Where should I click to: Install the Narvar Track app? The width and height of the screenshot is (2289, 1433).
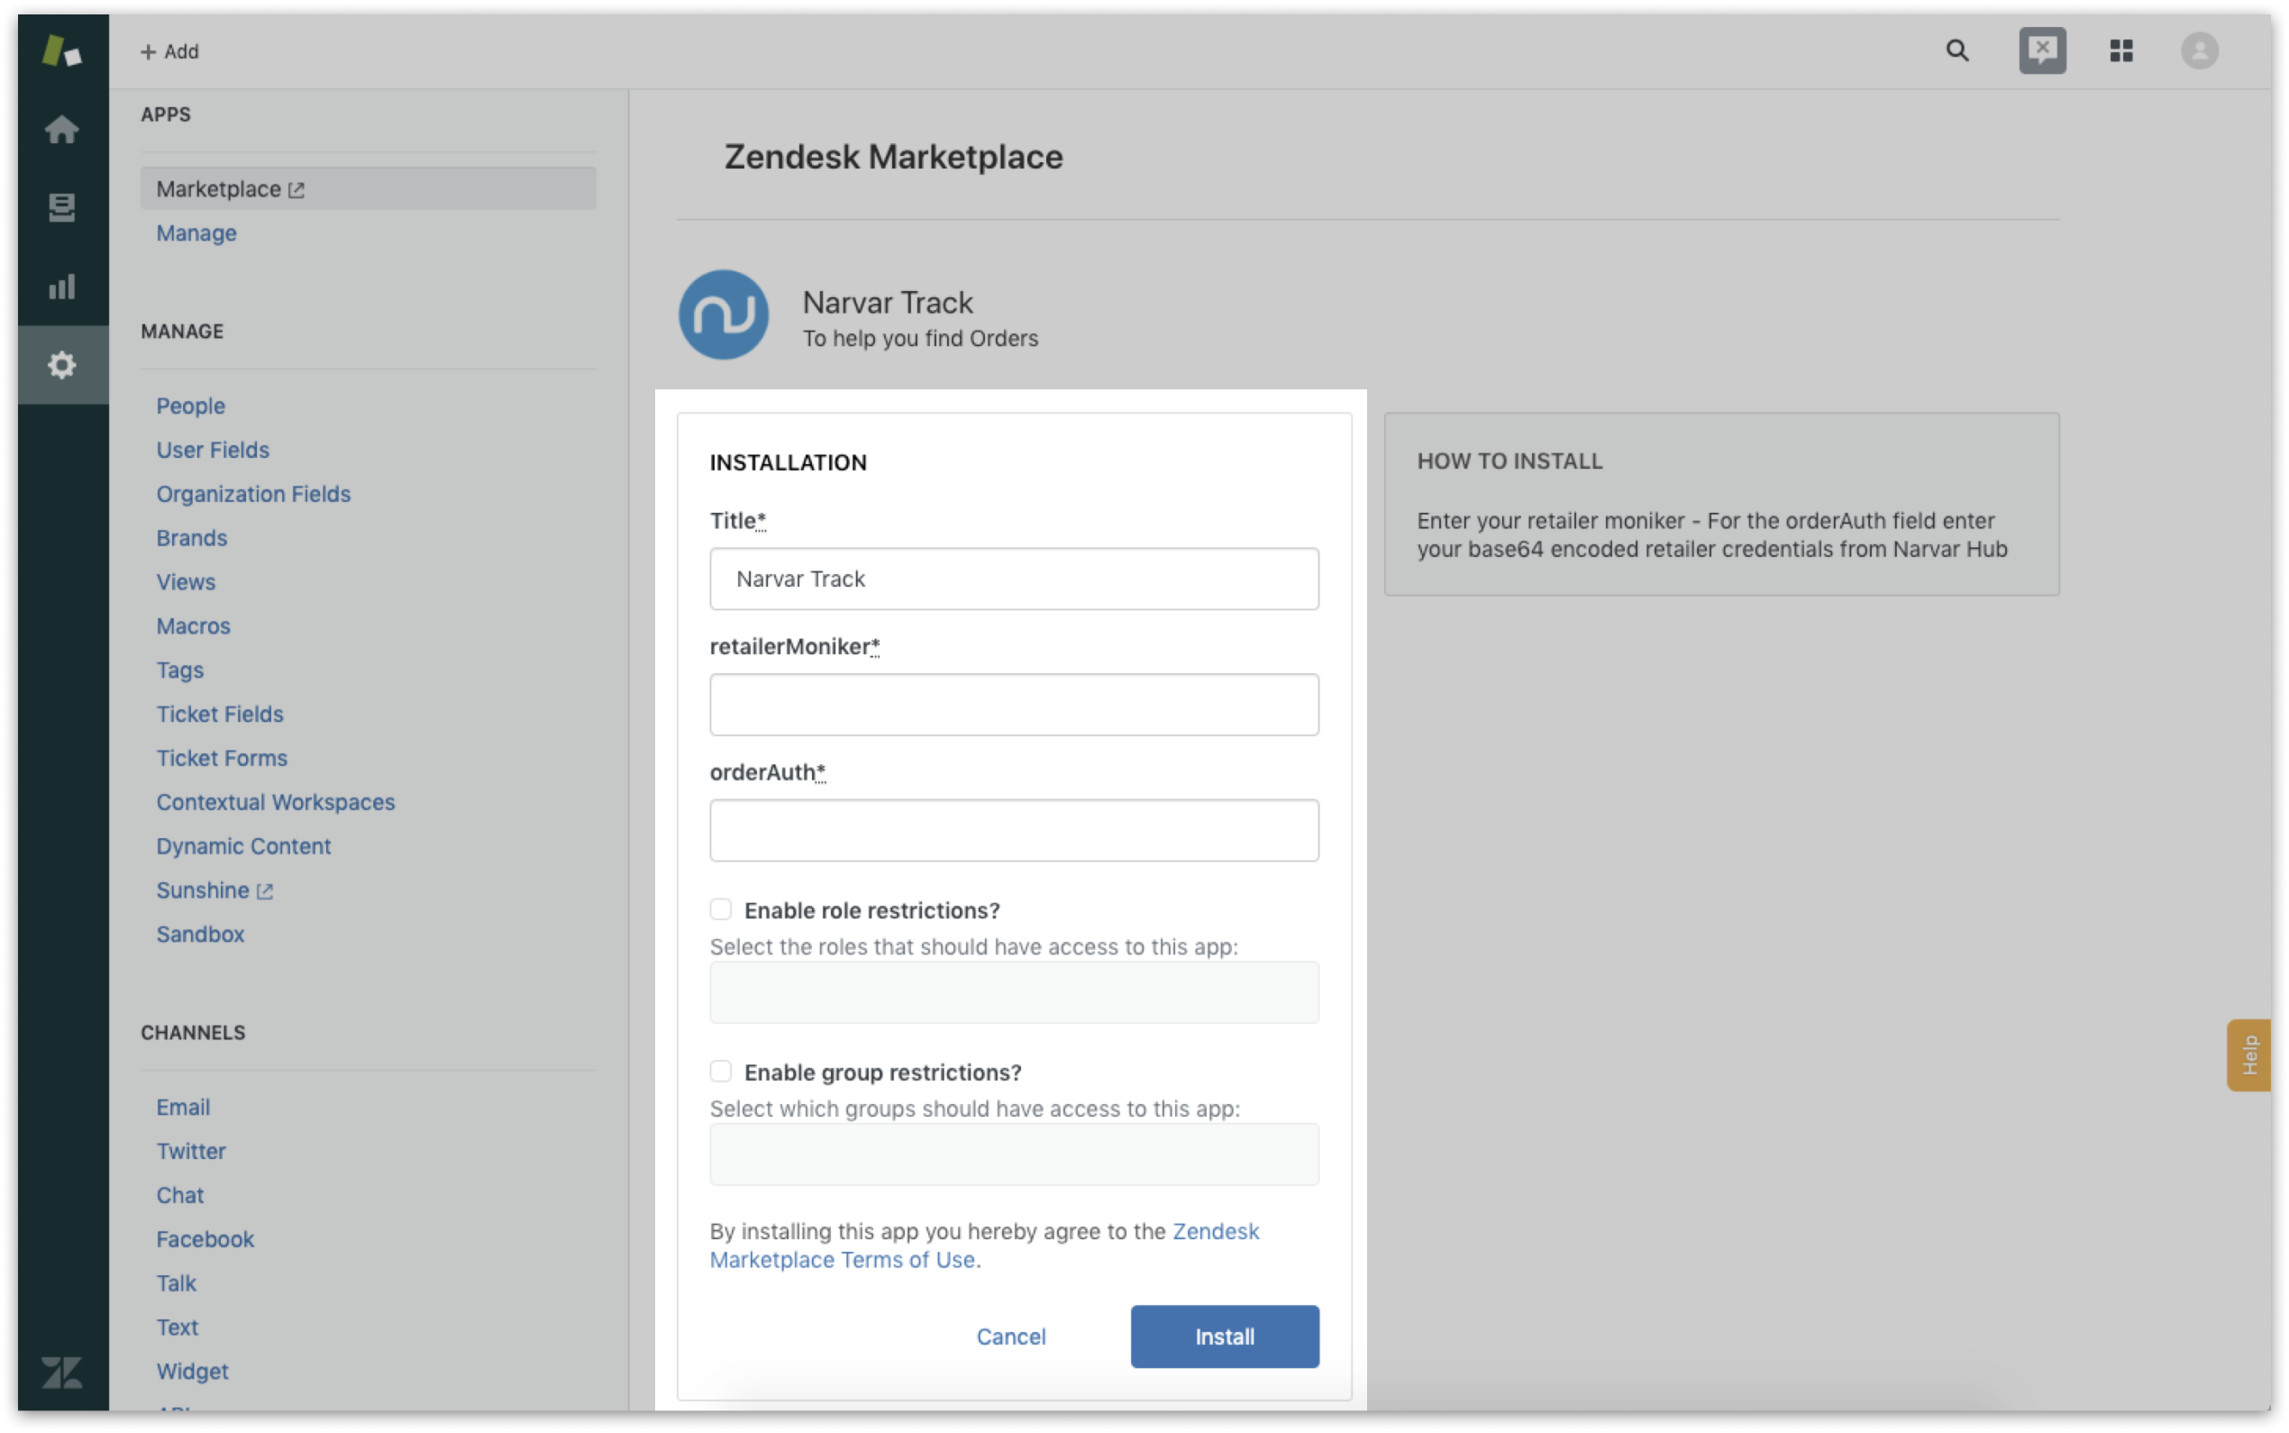pos(1223,1337)
